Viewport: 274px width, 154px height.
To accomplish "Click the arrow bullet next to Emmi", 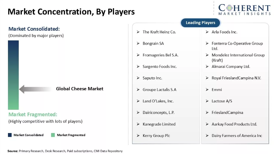I will tap(207, 89).
